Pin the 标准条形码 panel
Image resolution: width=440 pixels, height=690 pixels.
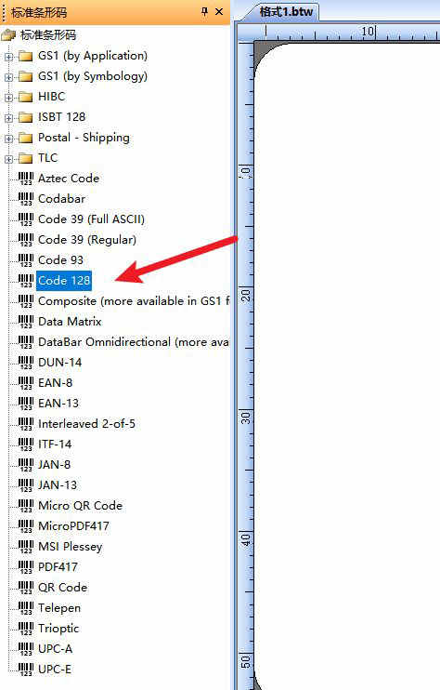204,11
